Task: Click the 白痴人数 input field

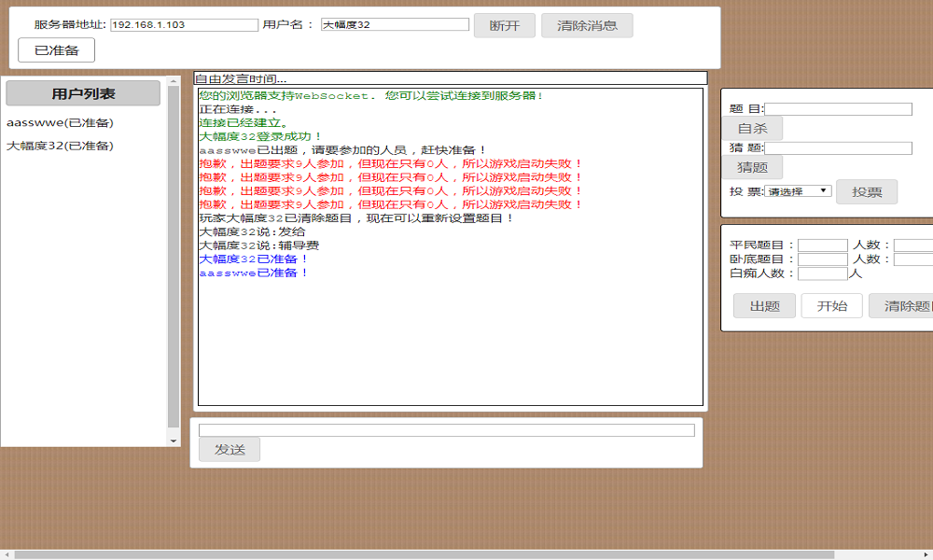Action: (822, 273)
